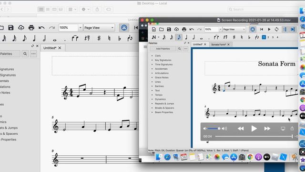Select the Untitled* tab in the recording

point(198,44)
